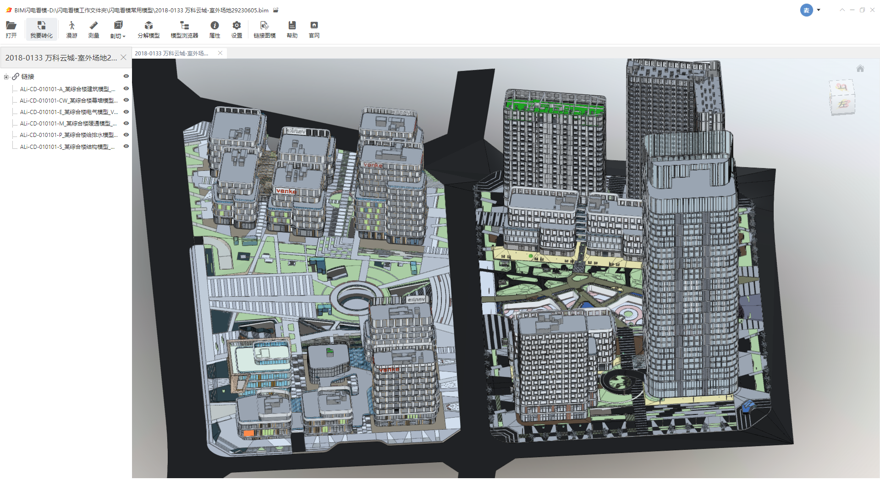This screenshot has height=480, width=880.
Task: Select the ALi-CD-010101-M_某综合楼暖通模型 row
Action: [x=68, y=124]
